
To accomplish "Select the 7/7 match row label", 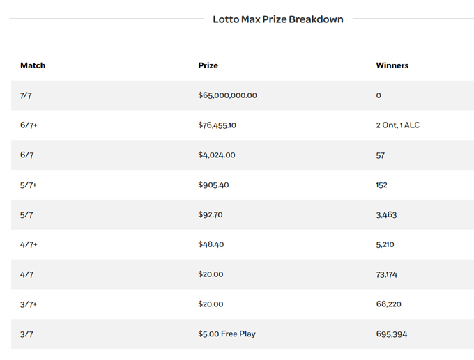I will click(26, 95).
